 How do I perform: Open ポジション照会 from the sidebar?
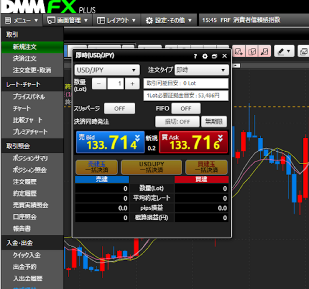click(32, 170)
